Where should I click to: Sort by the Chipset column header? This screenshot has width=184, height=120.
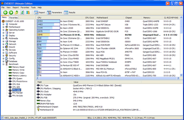point(133,18)
